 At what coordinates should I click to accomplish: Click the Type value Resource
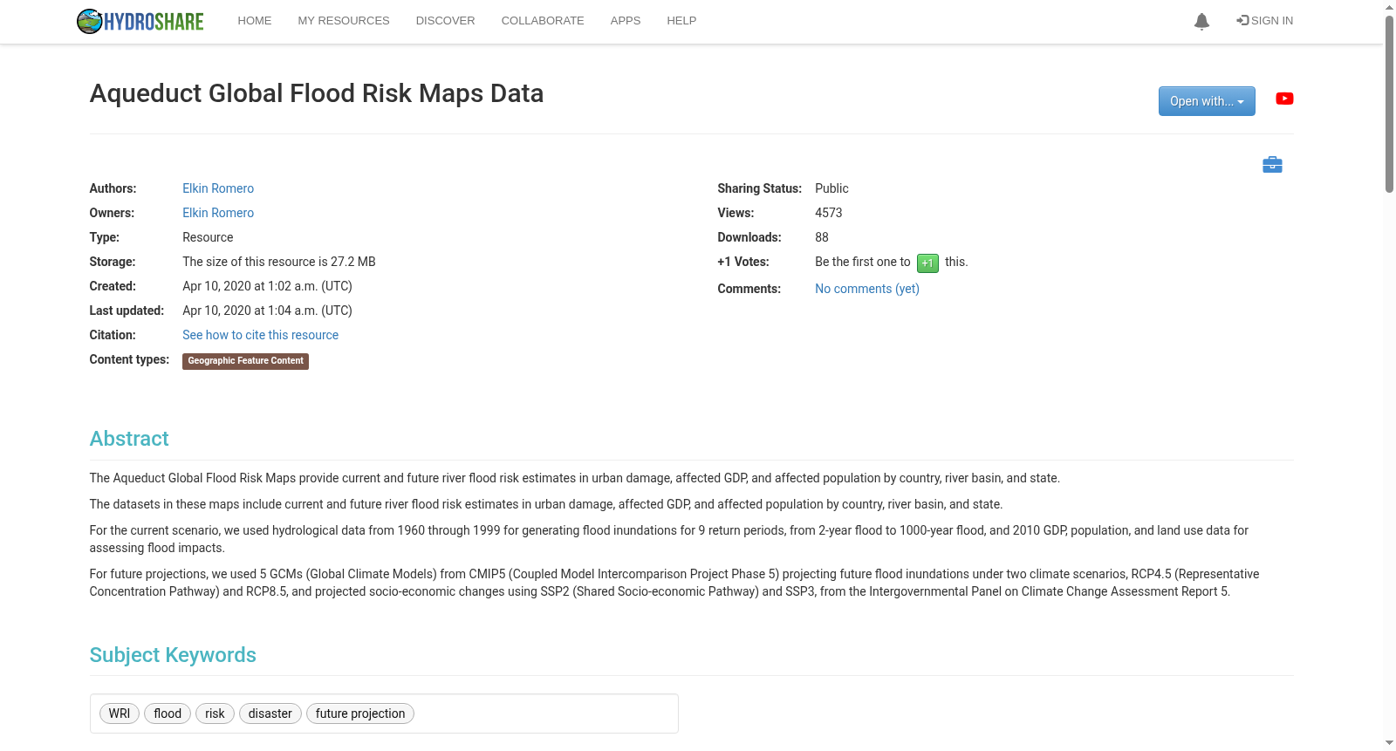pos(208,237)
